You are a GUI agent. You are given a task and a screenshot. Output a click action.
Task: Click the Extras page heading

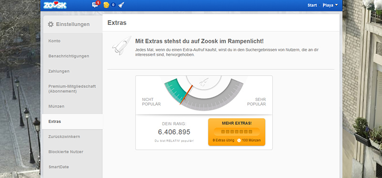click(117, 23)
